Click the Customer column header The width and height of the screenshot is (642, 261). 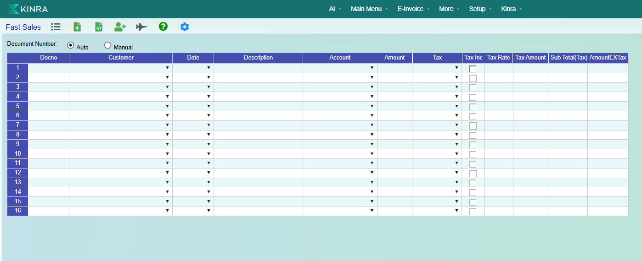(x=121, y=58)
